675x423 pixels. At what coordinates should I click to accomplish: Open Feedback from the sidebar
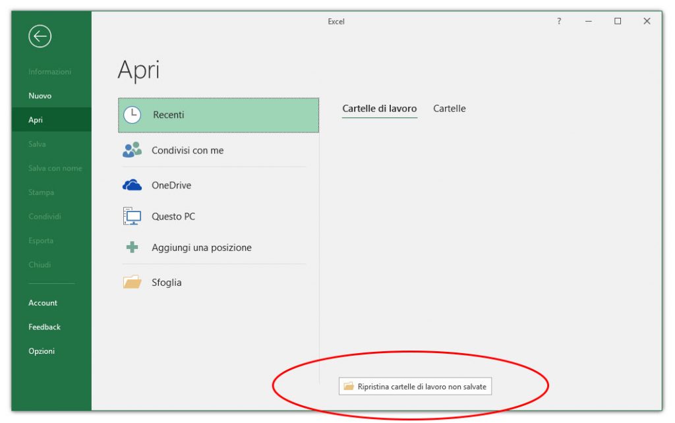(44, 327)
